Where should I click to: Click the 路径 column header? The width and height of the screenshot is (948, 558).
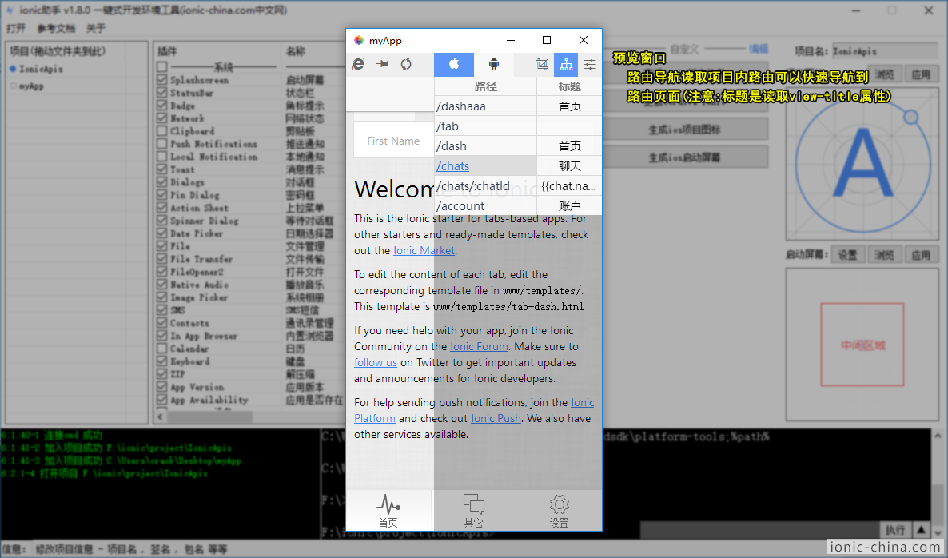point(485,86)
